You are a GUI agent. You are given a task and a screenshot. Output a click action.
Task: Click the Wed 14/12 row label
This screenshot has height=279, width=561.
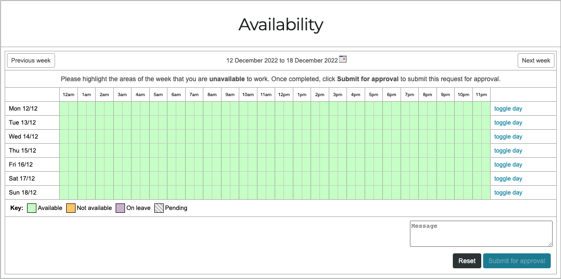tap(23, 137)
